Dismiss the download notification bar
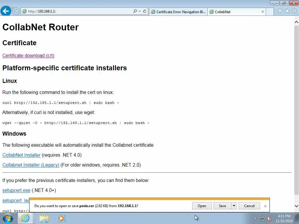Viewport: 299px width, 224px height. point(265,206)
